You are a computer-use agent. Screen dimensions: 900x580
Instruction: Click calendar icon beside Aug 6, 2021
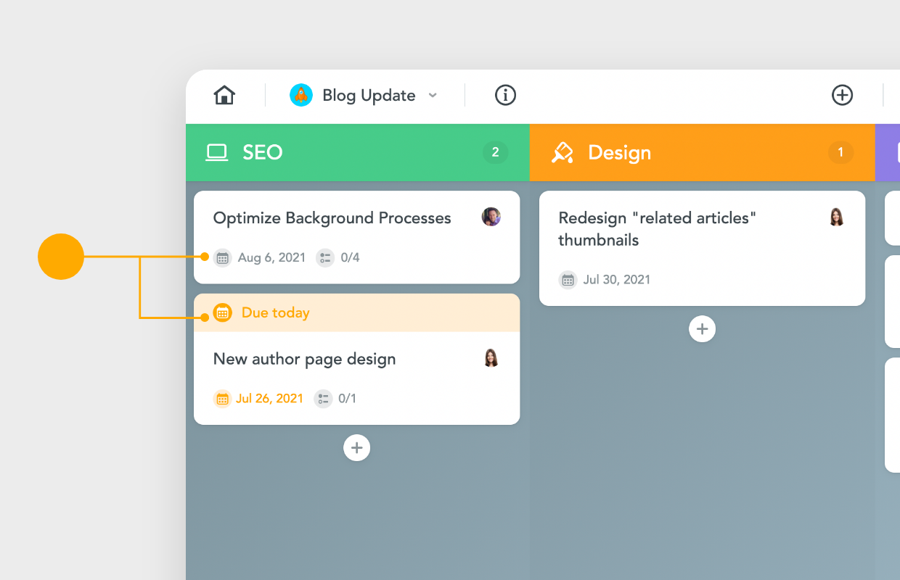(223, 257)
